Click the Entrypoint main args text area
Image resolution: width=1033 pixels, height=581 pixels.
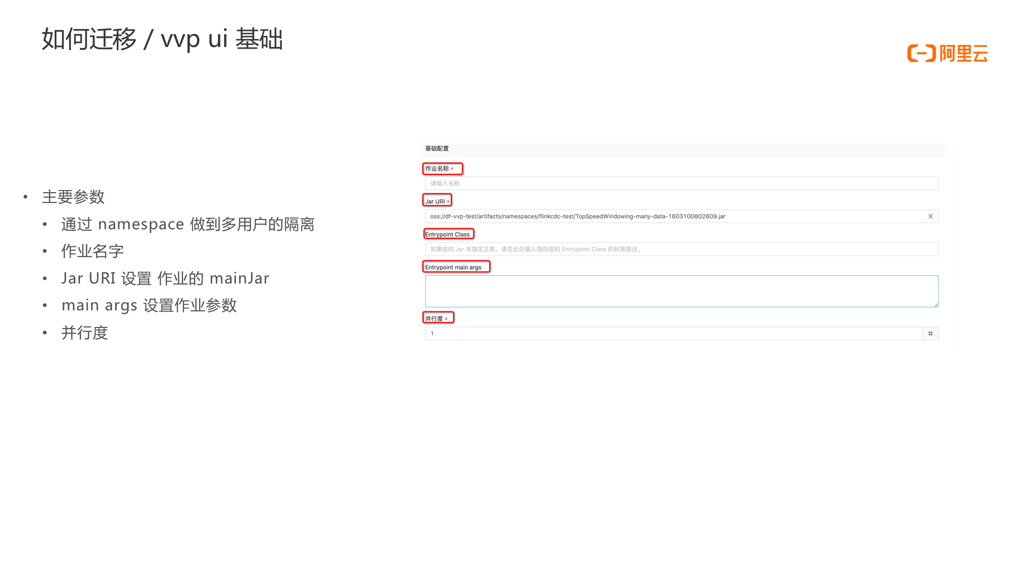[681, 291]
